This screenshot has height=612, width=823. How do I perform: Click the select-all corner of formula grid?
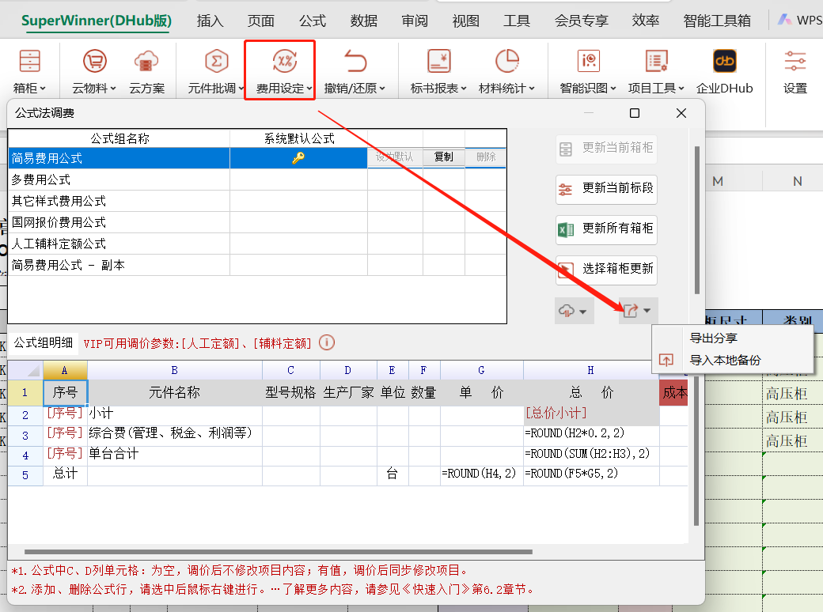tap(25, 370)
